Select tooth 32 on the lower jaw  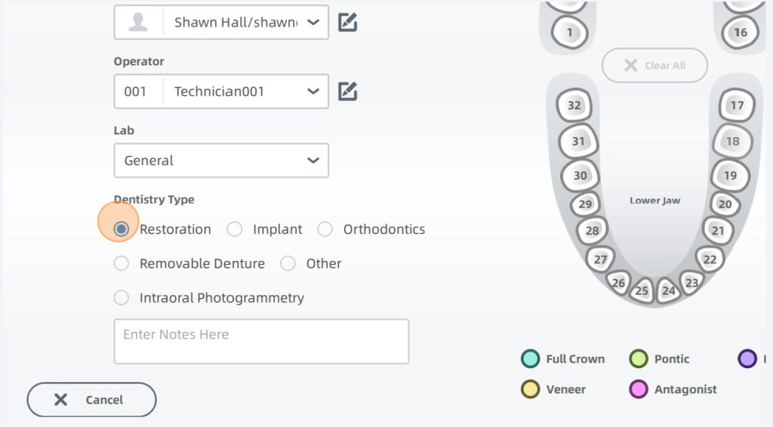[574, 106]
